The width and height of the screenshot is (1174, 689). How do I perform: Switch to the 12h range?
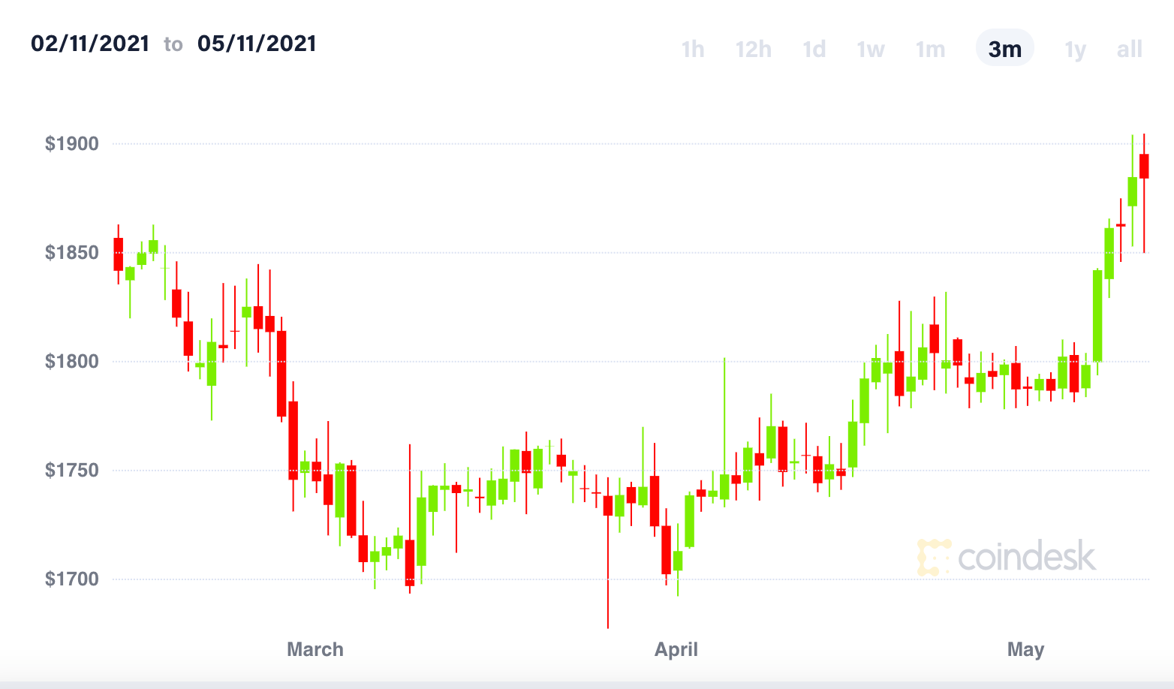753,50
